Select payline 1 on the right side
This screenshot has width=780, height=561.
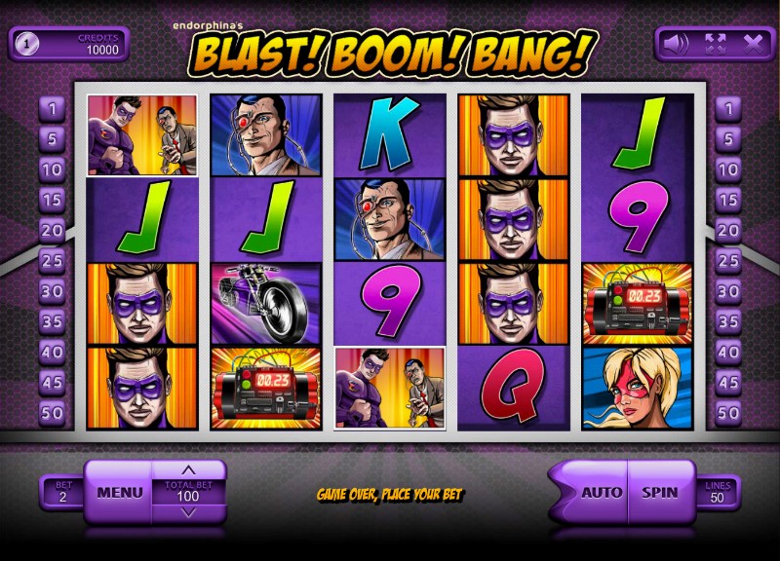pyautogui.click(x=728, y=108)
